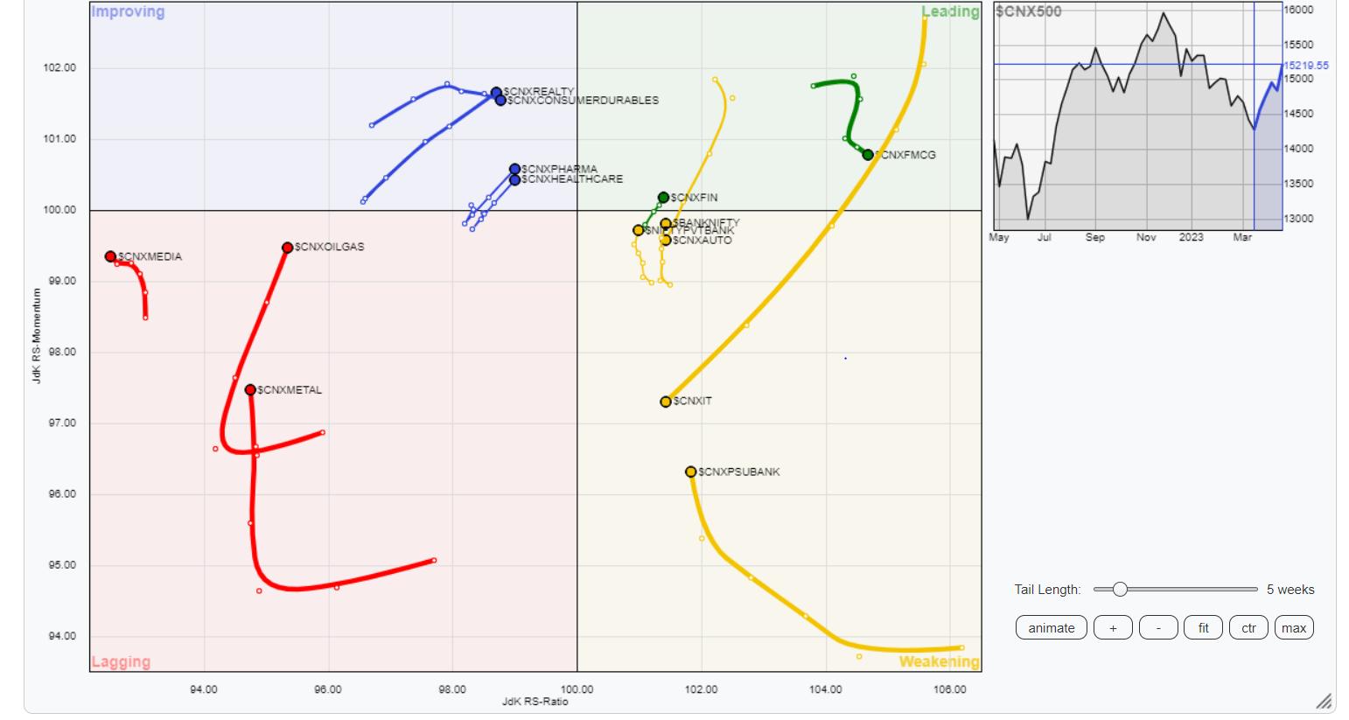
Task: Select the $CNXPSUBANK marker dot
Action: (691, 472)
